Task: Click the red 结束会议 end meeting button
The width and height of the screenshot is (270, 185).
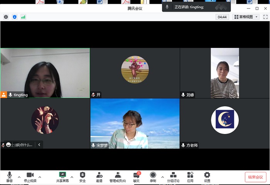Action: pos(255,177)
